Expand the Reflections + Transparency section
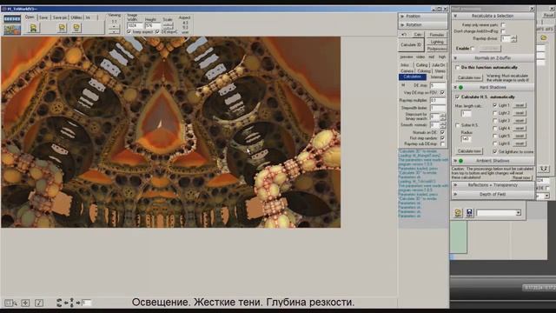This screenshot has width=556, height=313. click(493, 185)
